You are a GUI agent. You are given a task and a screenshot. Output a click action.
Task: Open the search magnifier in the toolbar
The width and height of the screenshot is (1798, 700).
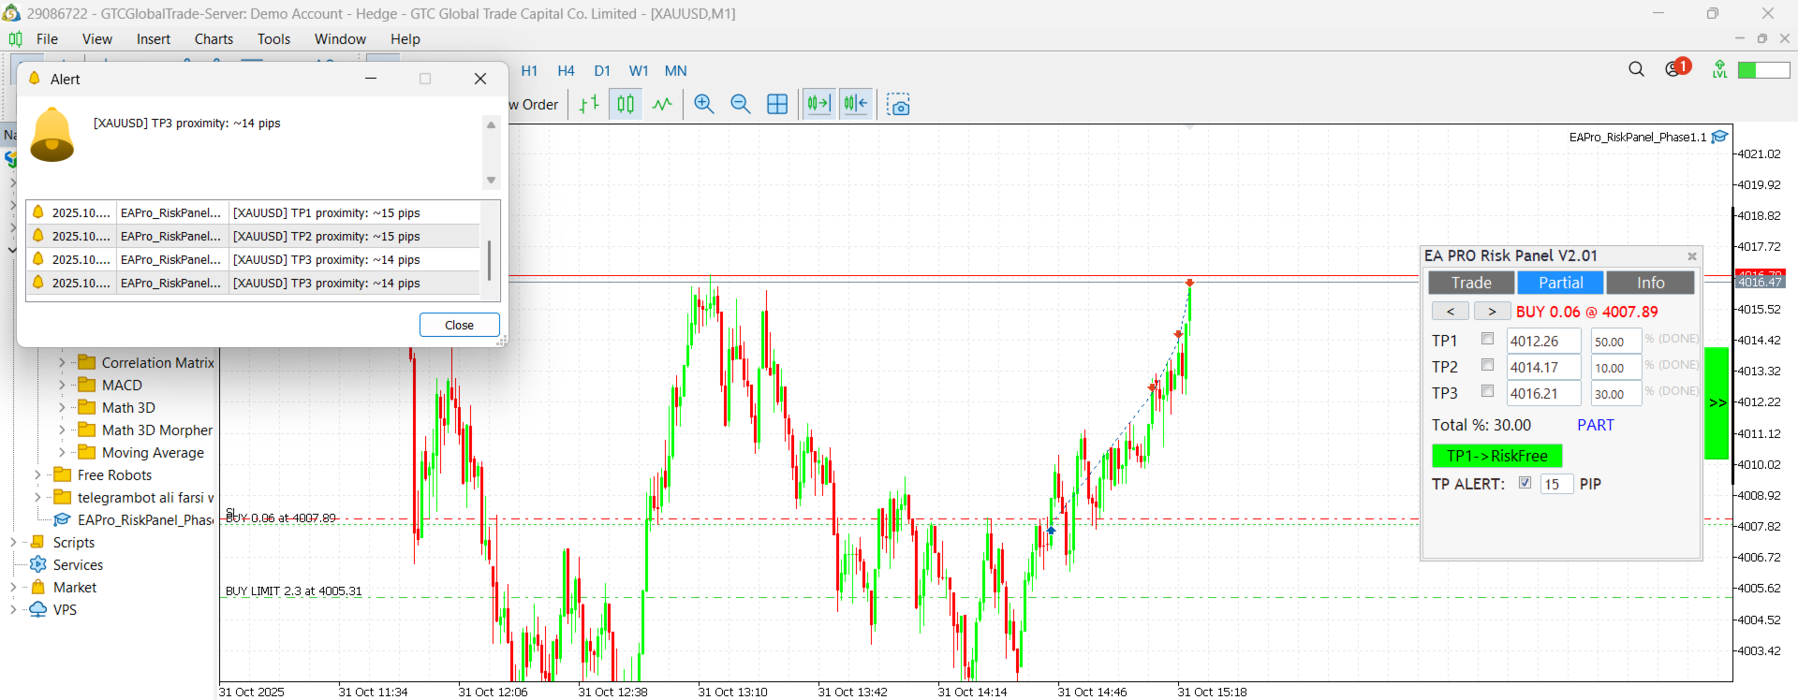point(1636,69)
